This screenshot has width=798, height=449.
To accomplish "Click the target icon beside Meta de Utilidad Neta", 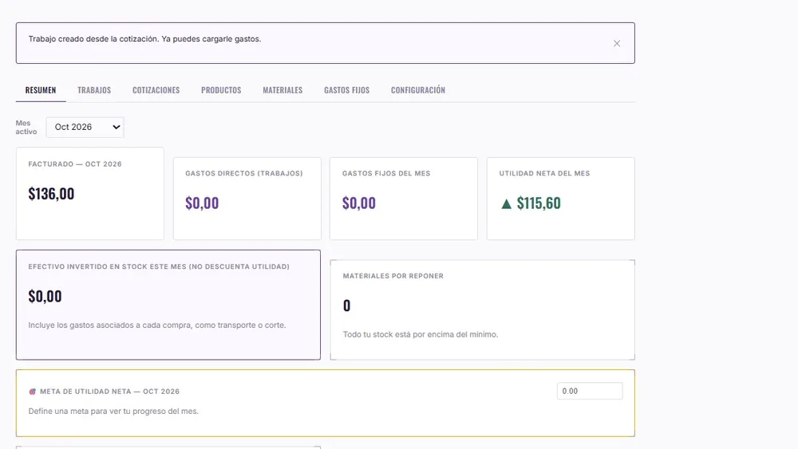I will click(33, 392).
